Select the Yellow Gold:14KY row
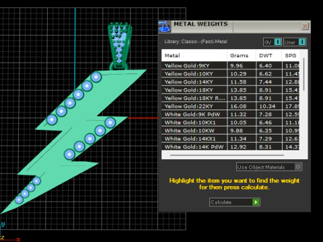Image resolution: width=323 pixels, height=242 pixels. pyautogui.click(x=230, y=82)
